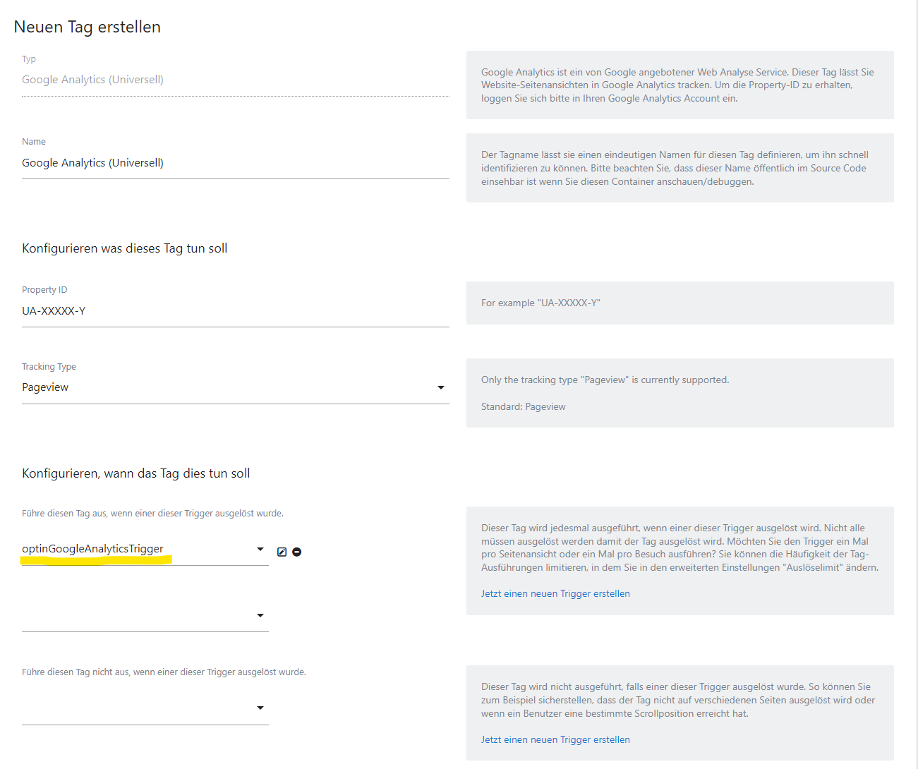The width and height of the screenshot is (918, 769).
Task: Click the disabled Typ field
Action: [236, 80]
